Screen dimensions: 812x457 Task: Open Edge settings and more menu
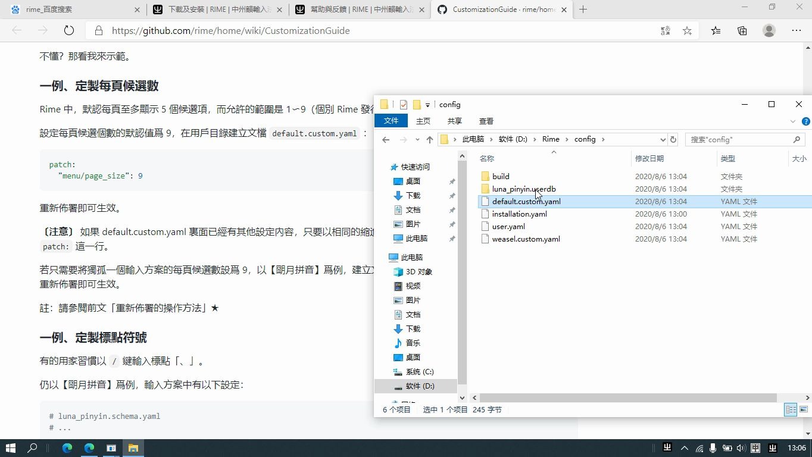click(797, 30)
